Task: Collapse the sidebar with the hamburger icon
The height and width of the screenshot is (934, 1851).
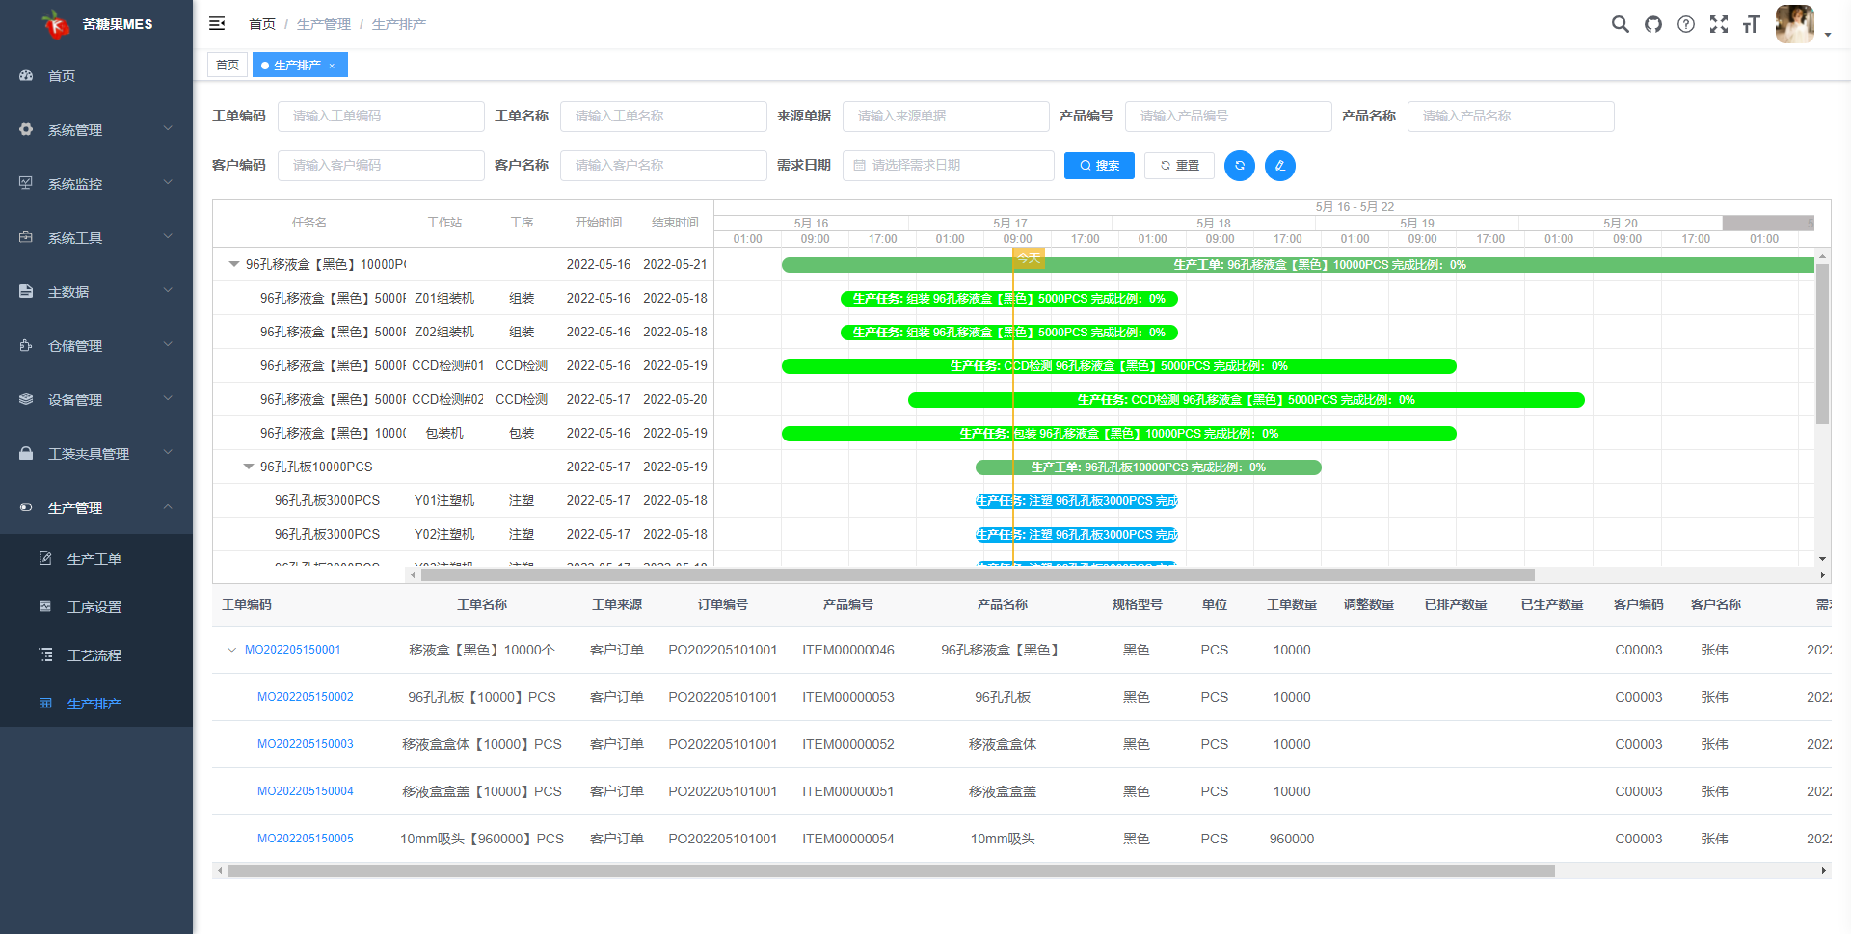Action: click(217, 23)
